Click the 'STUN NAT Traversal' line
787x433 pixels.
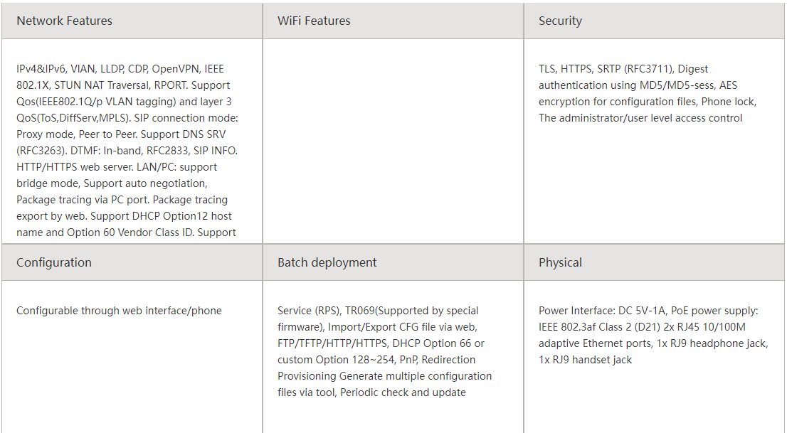(123, 85)
